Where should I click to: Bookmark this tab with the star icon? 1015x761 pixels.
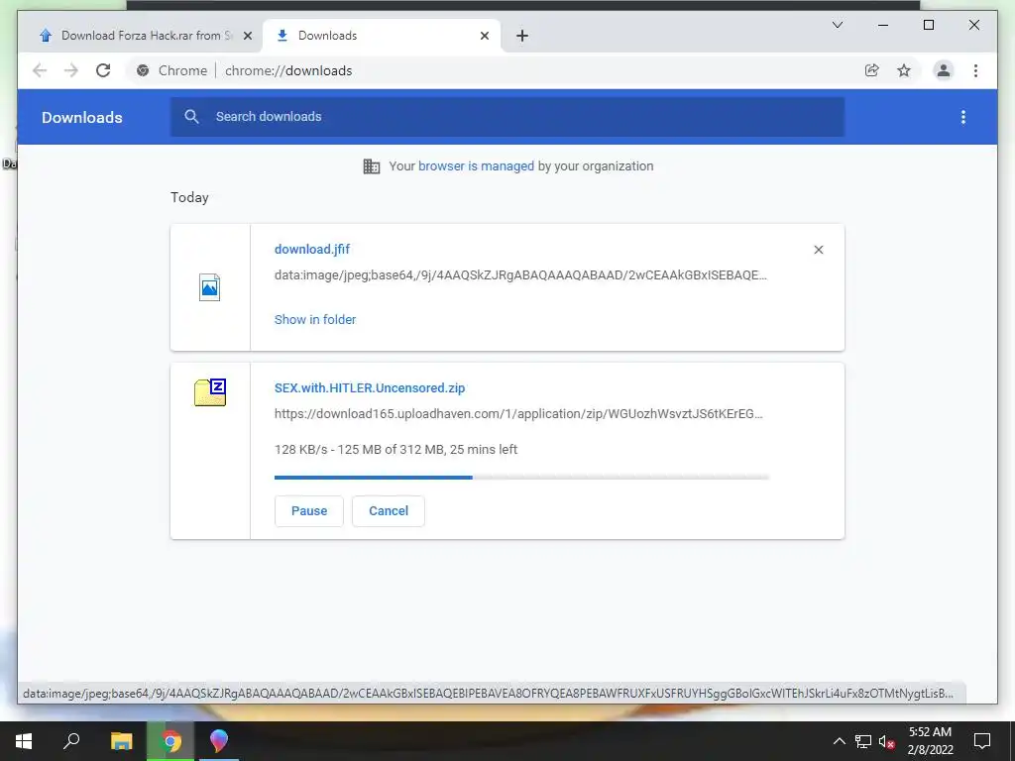tap(904, 70)
